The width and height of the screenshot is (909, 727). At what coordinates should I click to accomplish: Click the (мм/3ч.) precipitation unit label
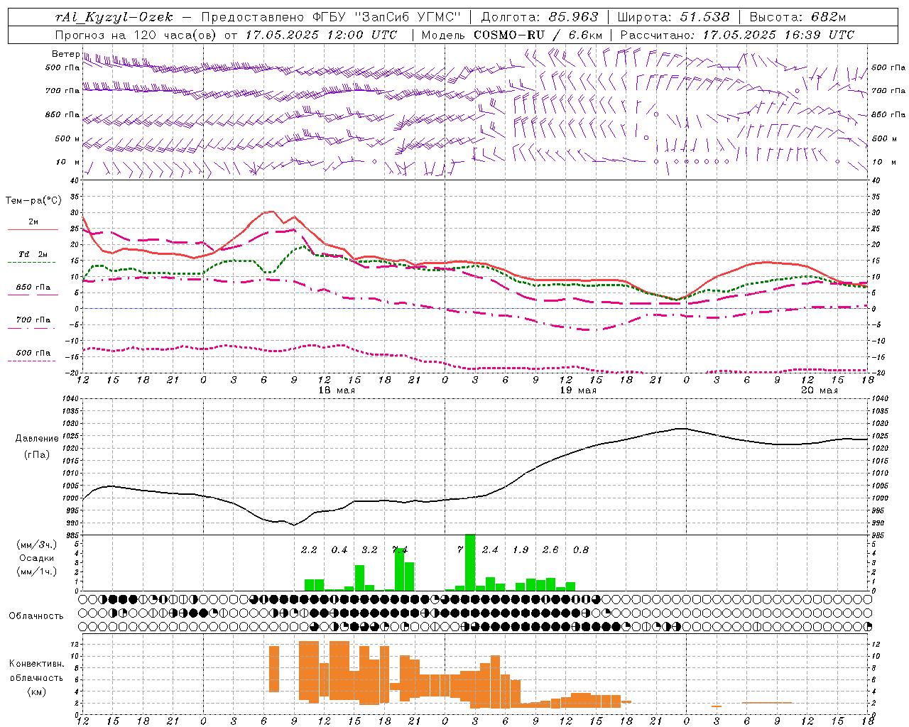[36, 545]
